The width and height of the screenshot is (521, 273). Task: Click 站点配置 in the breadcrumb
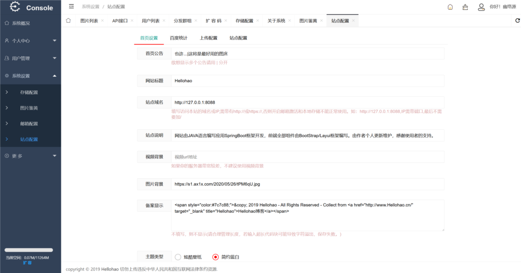point(116,7)
